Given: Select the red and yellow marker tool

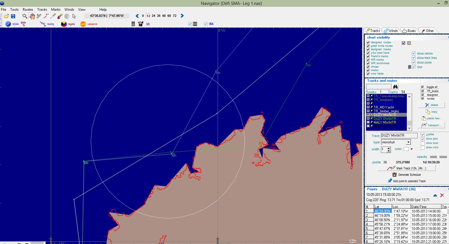Looking at the screenshot, I should coord(60,16).
